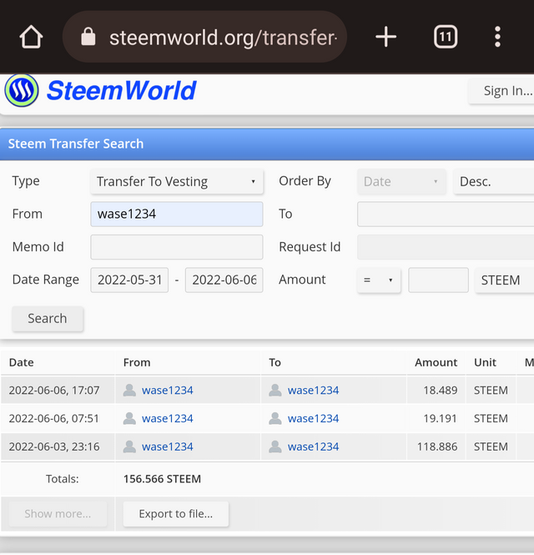Click start date field 2022-05-31
534x555 pixels.
tap(129, 280)
